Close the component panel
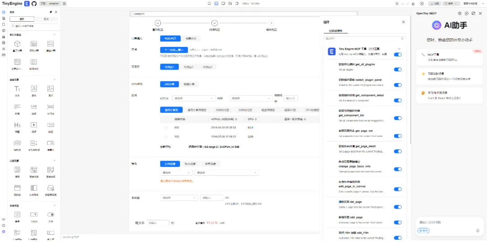Screen dimensions: 487x242 tap(56, 12)
